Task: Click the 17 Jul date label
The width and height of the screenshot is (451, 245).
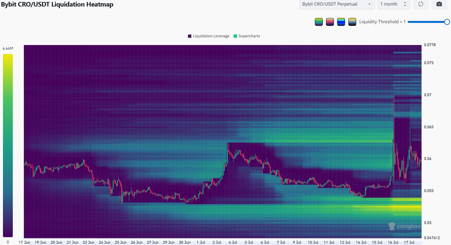Action: [409, 242]
